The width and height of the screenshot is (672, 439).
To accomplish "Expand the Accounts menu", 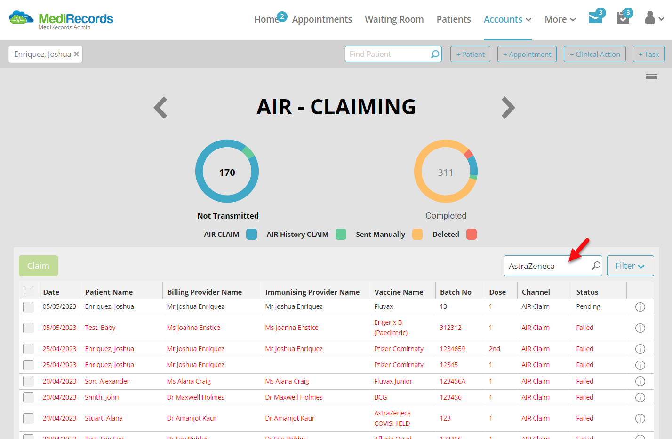I will pos(507,19).
